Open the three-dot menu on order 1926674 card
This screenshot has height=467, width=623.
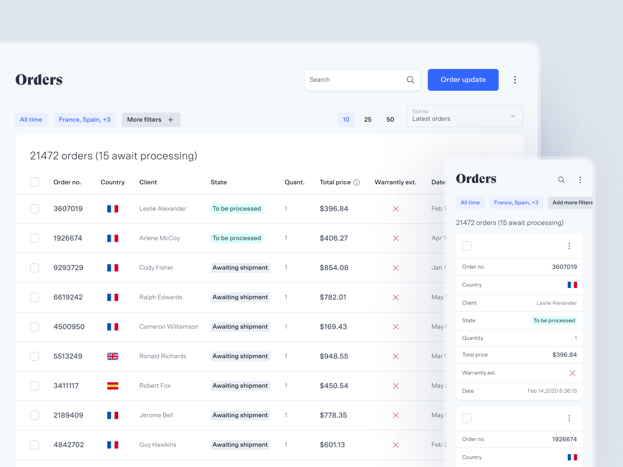[x=569, y=418]
